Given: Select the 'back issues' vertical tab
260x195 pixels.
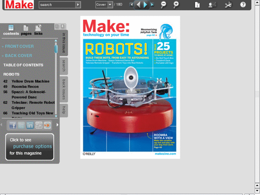Looking at the screenshot, I should [x=64, y=89].
